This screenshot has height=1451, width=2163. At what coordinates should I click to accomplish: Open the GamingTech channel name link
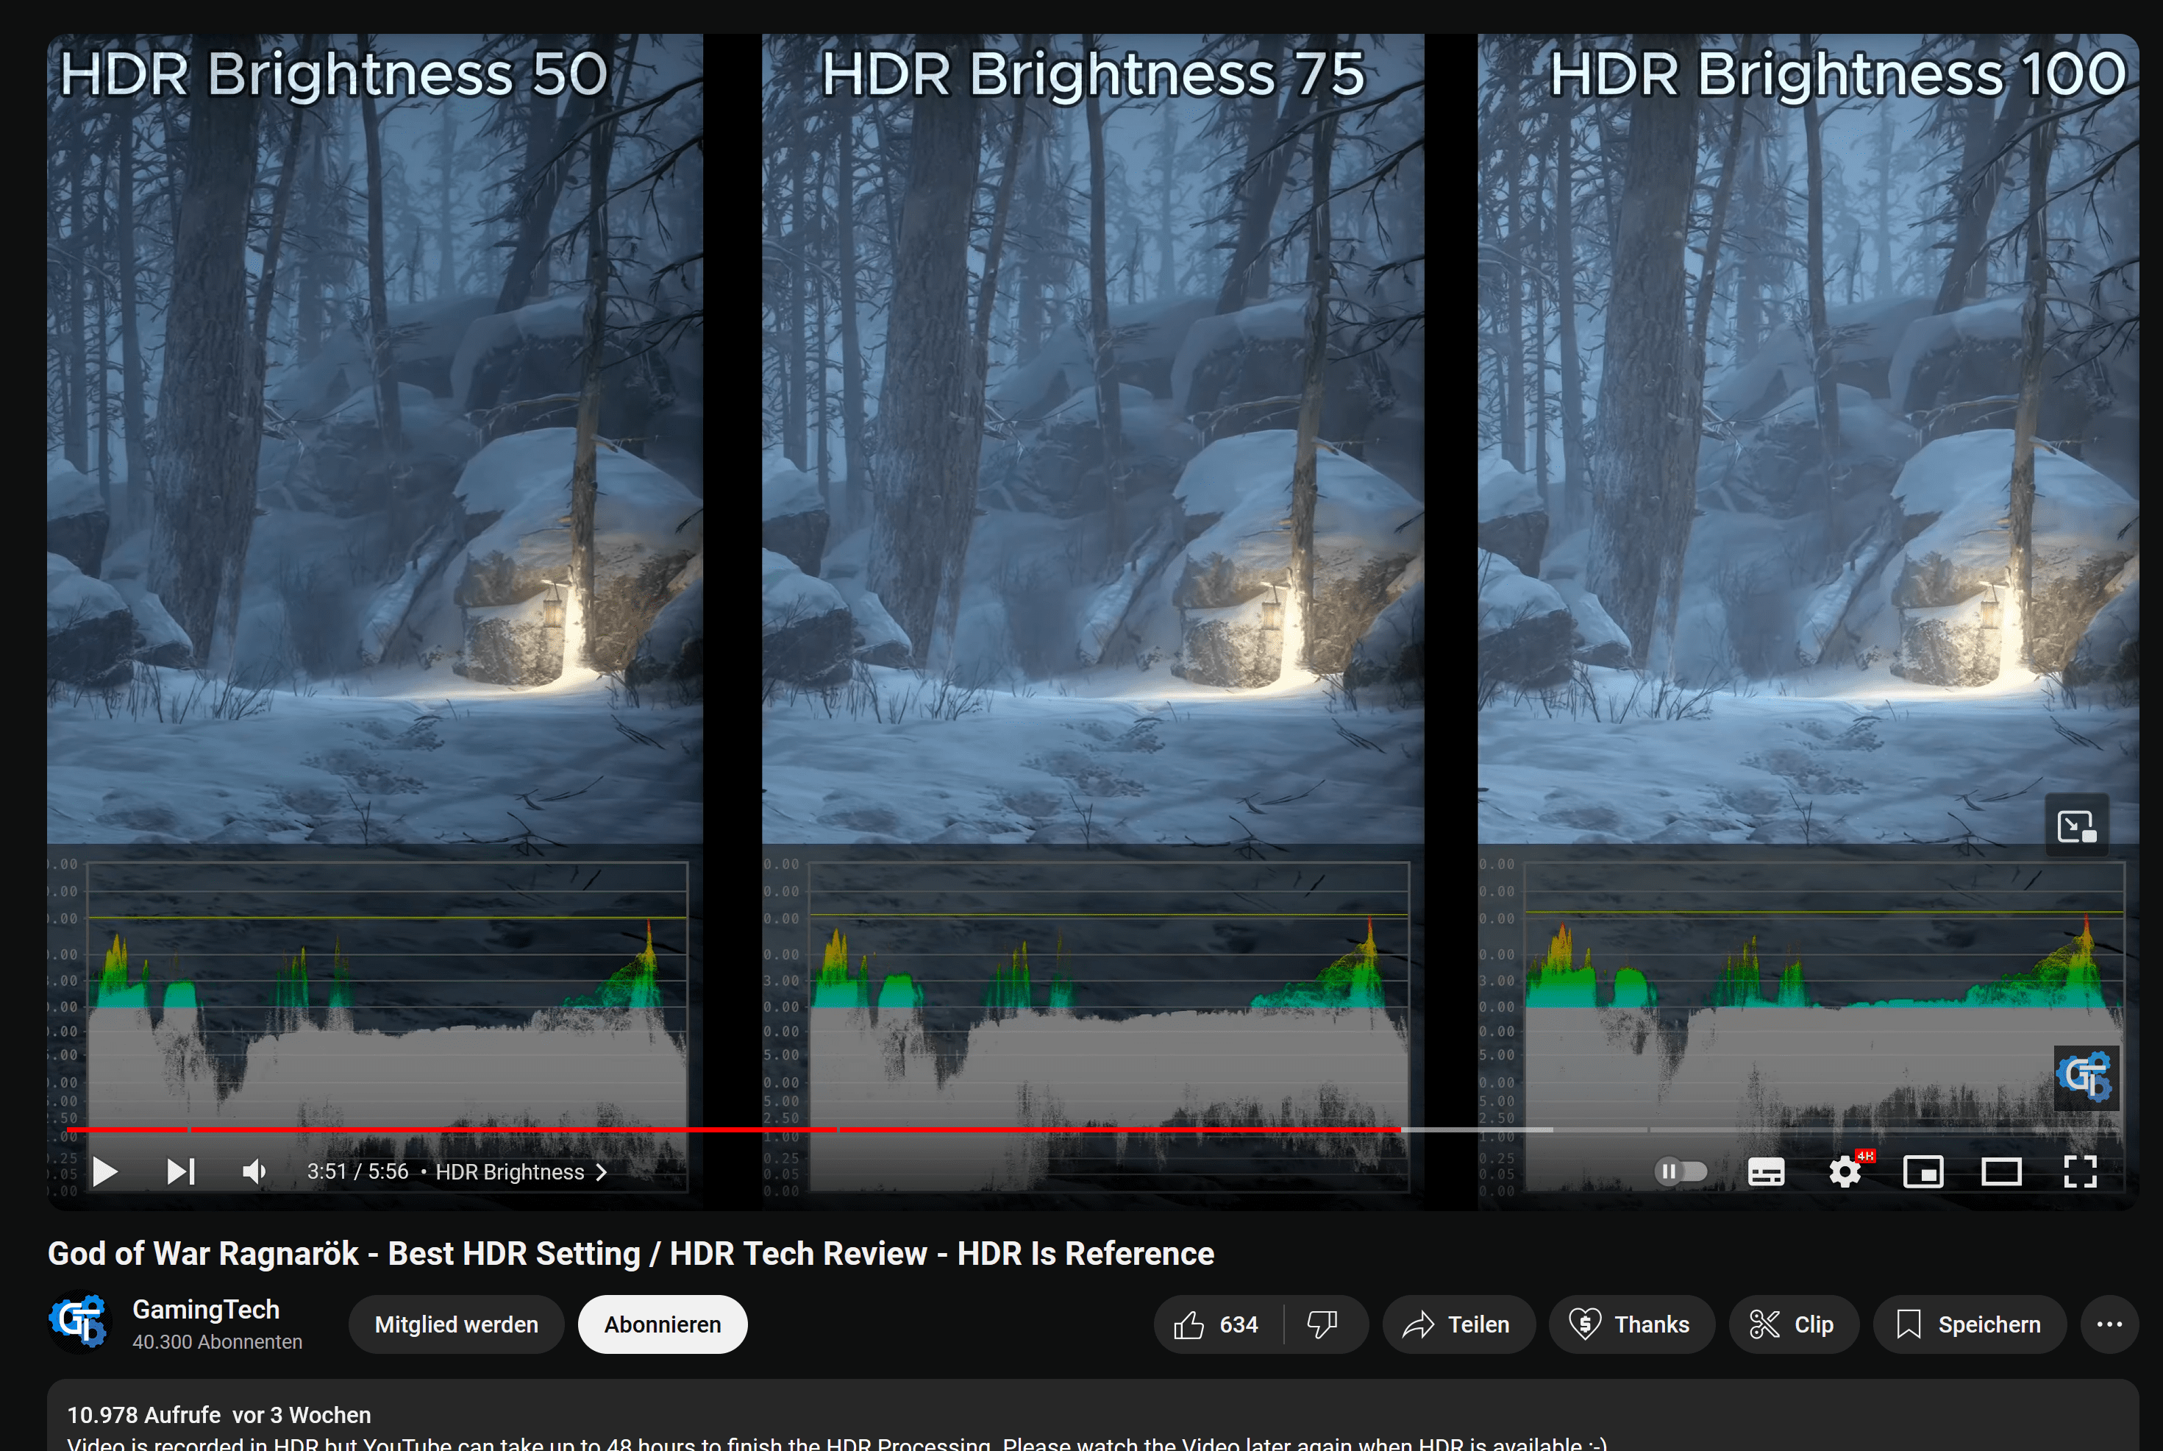coord(205,1310)
